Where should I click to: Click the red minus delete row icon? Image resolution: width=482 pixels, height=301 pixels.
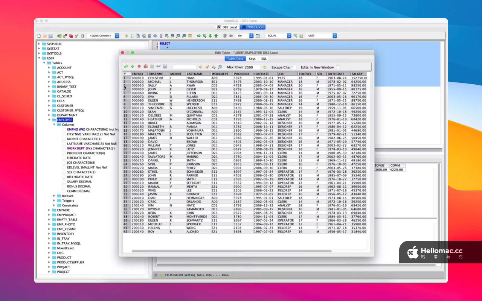pyautogui.click(x=139, y=67)
